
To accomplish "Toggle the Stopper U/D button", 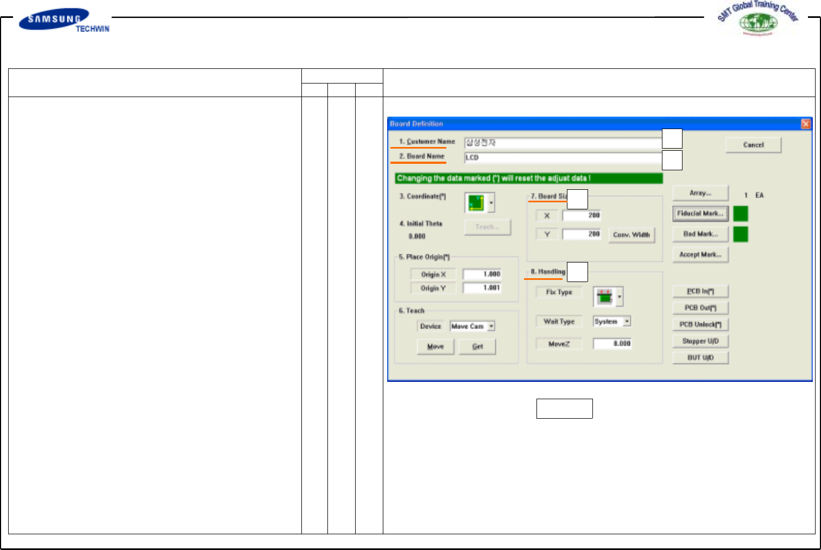I will tap(700, 341).
